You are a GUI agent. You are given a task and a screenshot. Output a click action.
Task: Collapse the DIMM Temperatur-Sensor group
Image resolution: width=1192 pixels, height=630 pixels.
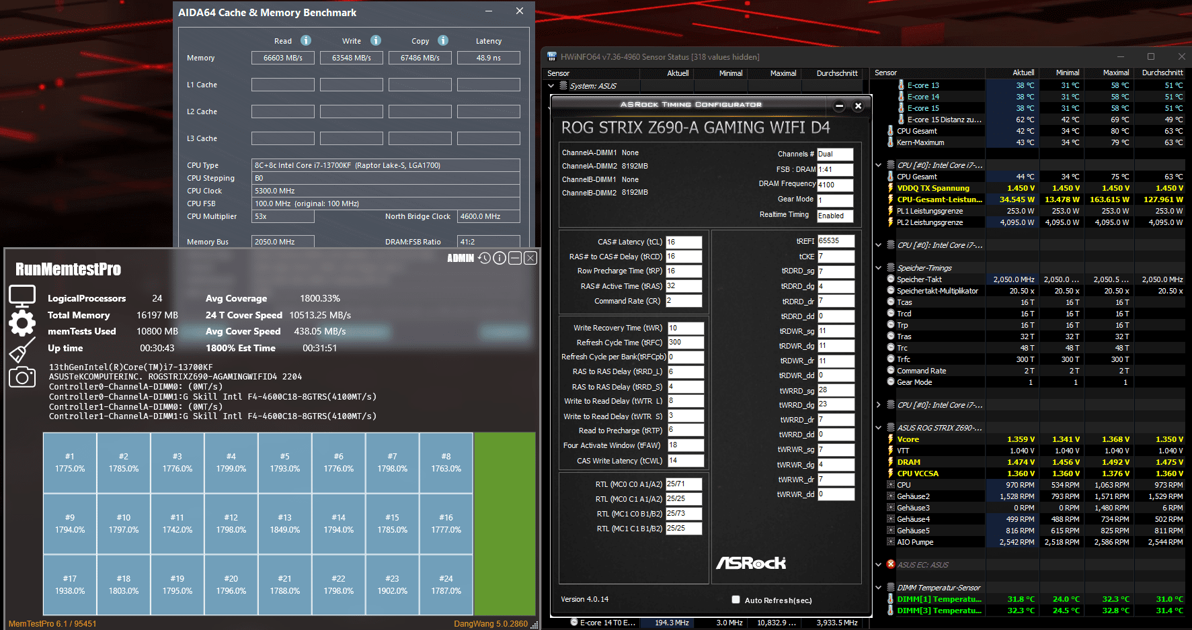click(x=879, y=588)
